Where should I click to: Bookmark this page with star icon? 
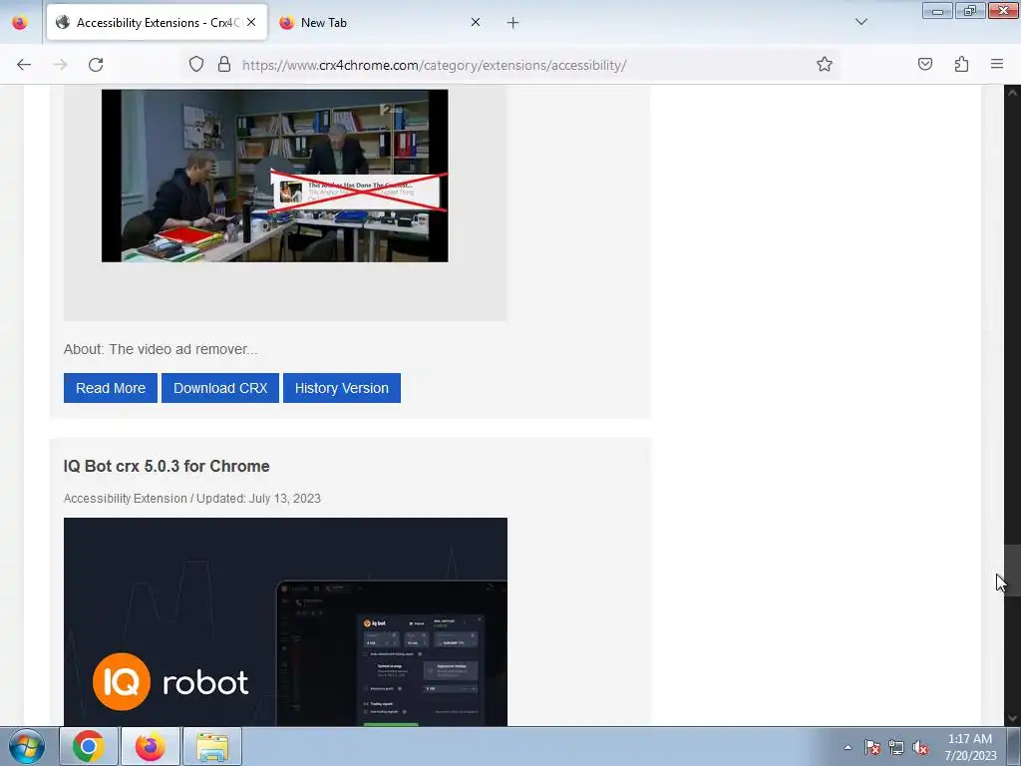pos(825,65)
